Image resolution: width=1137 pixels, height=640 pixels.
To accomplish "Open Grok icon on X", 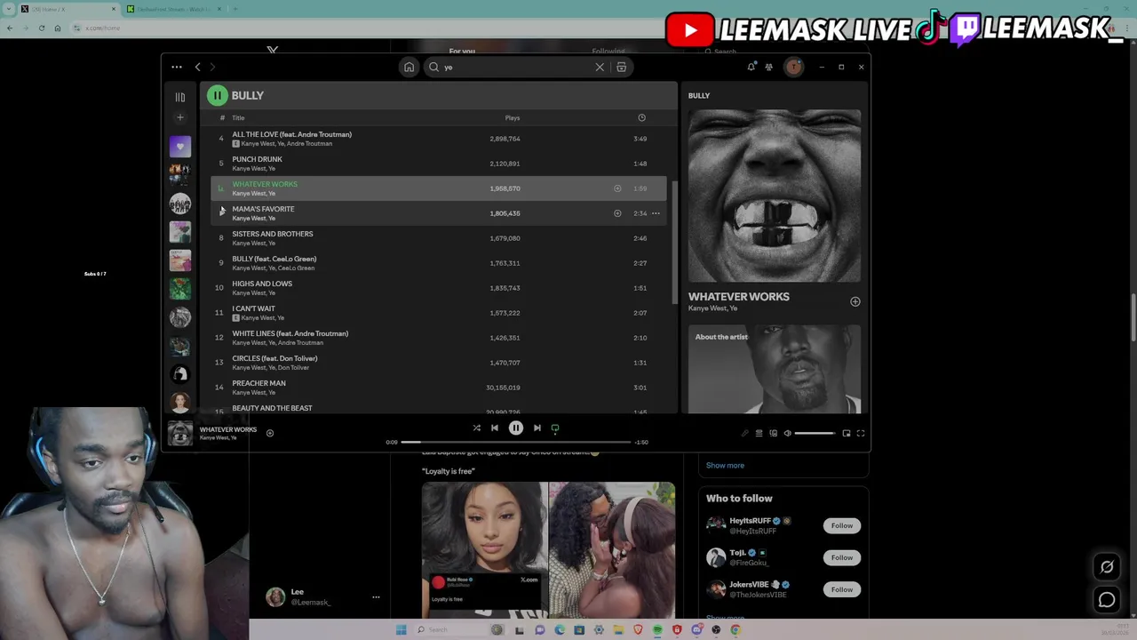I will tap(1107, 566).
